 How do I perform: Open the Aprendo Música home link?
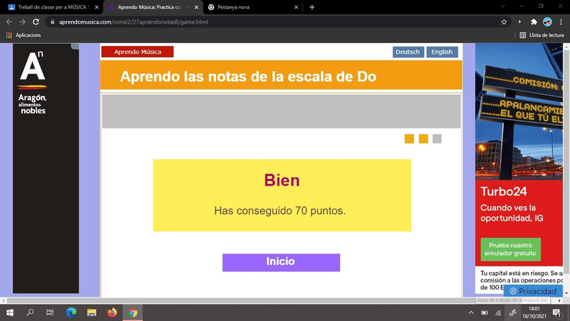[137, 52]
